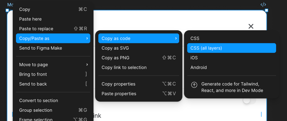Pick Android code format
The image size is (287, 121).
coord(199,67)
